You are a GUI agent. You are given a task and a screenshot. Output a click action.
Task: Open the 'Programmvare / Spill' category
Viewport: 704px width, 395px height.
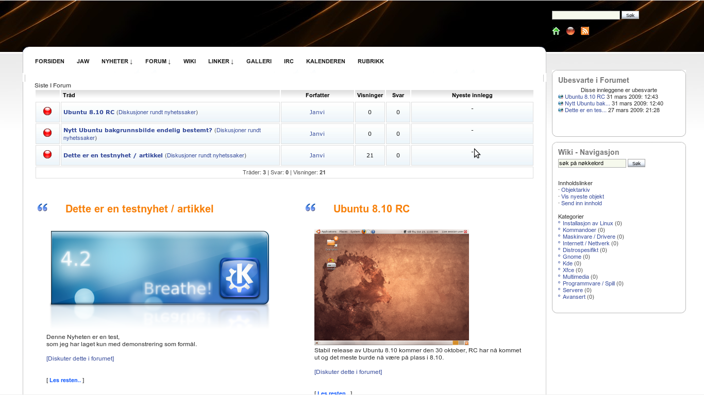pyautogui.click(x=589, y=283)
